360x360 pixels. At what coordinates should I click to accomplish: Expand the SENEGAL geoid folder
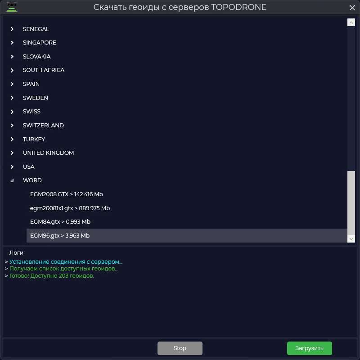(x=12, y=29)
